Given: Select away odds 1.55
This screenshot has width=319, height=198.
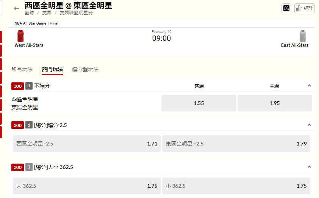Looking at the screenshot, I should tap(199, 103).
